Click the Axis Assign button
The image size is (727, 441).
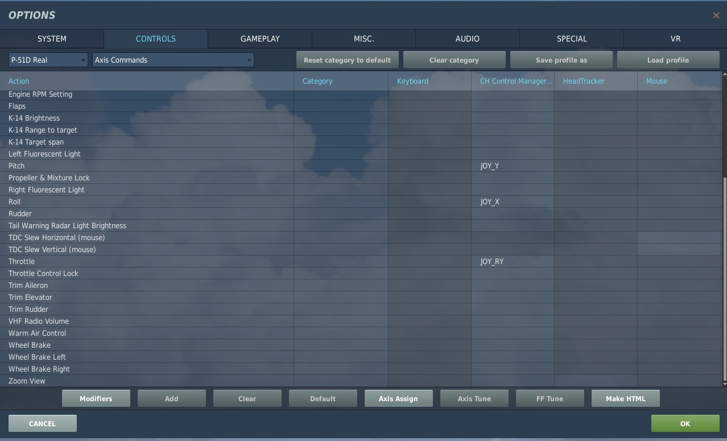(x=398, y=398)
